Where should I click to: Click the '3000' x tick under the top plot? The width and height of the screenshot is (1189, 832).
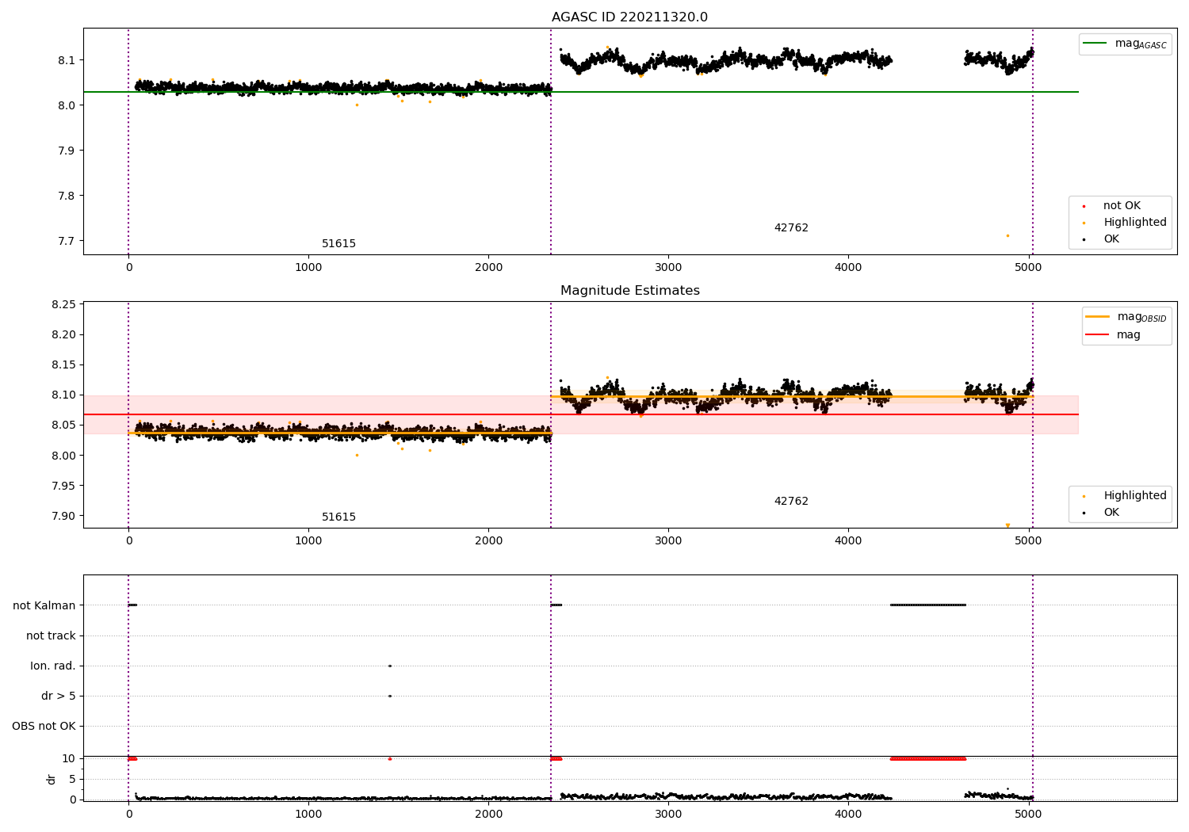tap(668, 268)
